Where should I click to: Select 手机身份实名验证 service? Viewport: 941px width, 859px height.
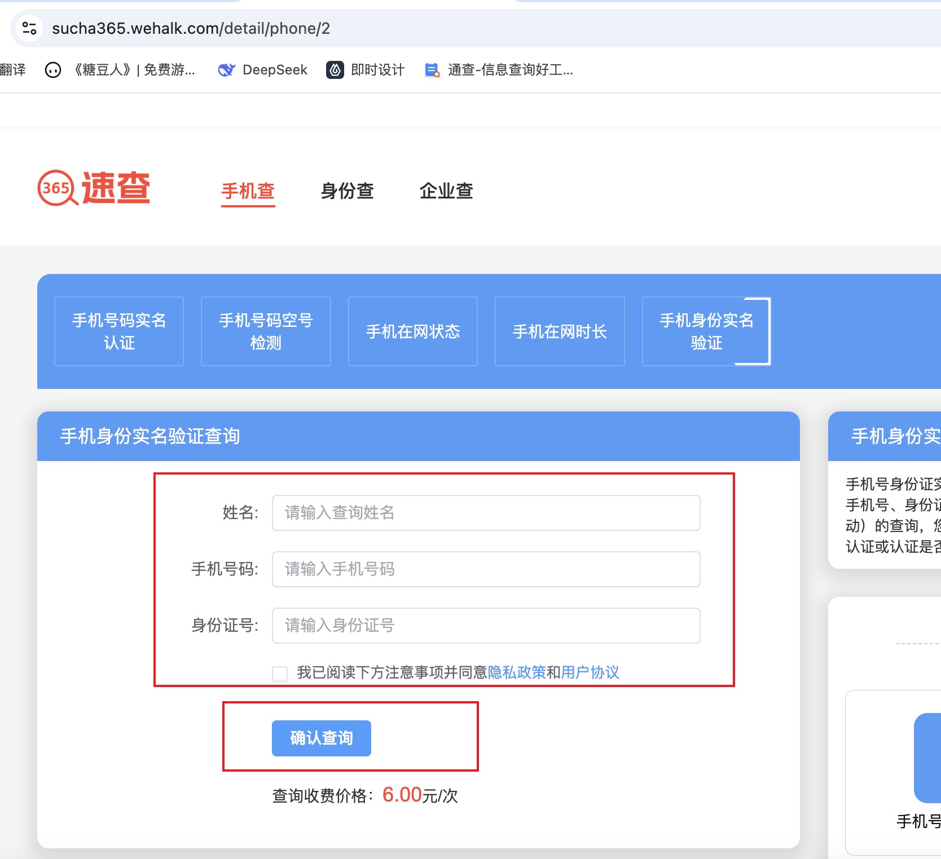click(x=706, y=331)
